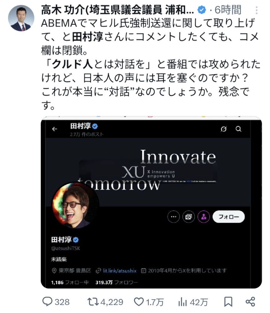This screenshot has width=270, height=313.
Task: Open the three-dot post options menu
Action: click(x=257, y=10)
